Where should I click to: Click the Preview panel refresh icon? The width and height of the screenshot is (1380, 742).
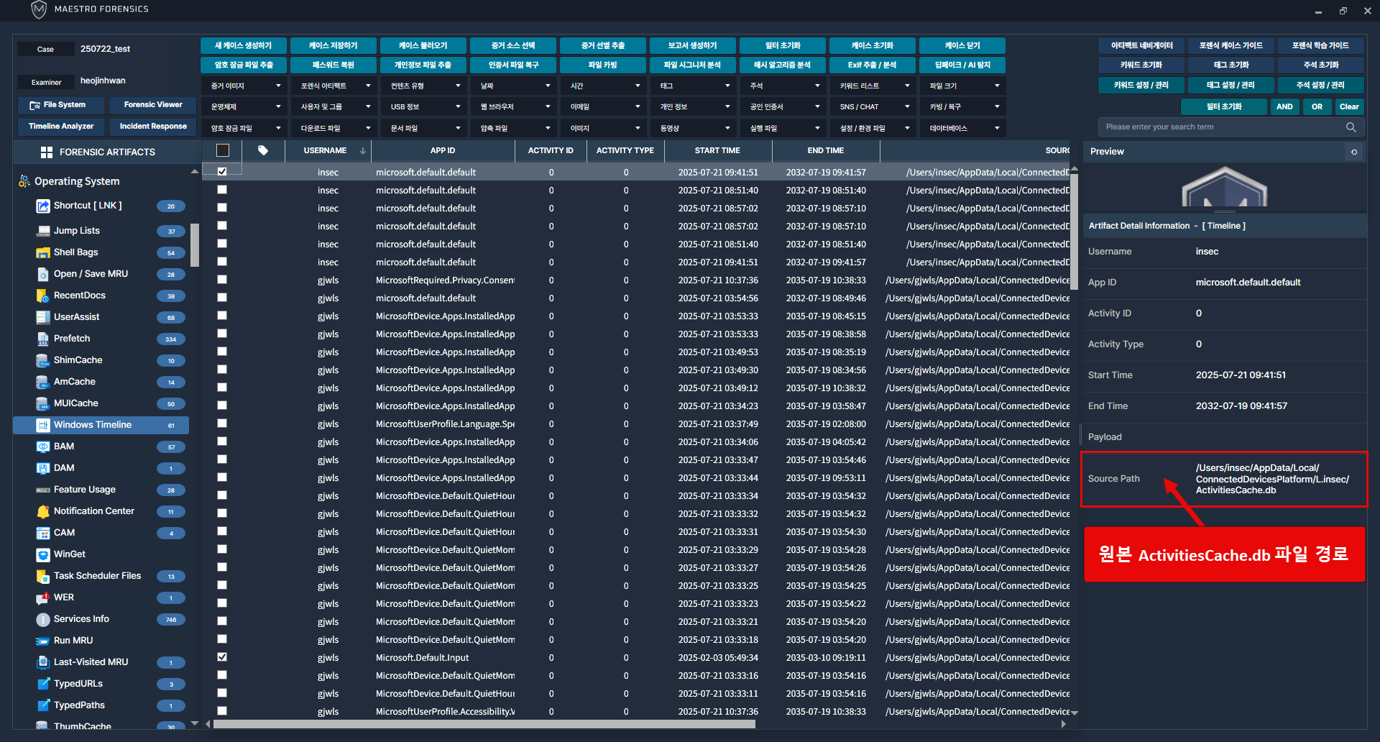pyautogui.click(x=1354, y=152)
